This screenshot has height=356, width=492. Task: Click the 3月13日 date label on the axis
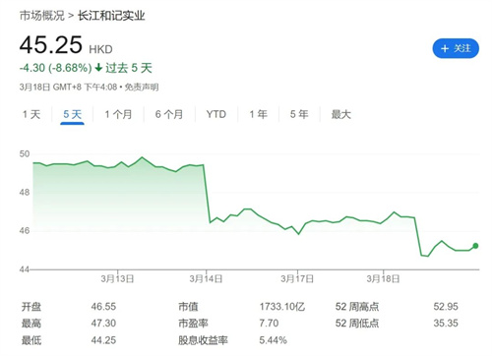(117, 278)
